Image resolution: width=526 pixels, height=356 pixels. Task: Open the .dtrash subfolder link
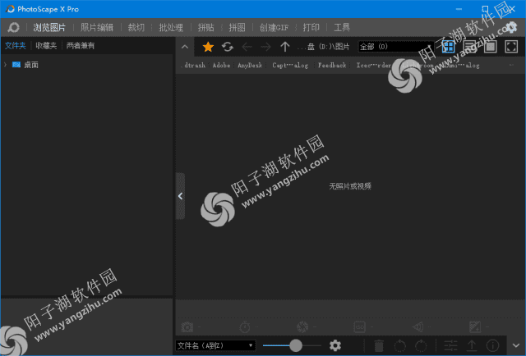(x=194, y=66)
